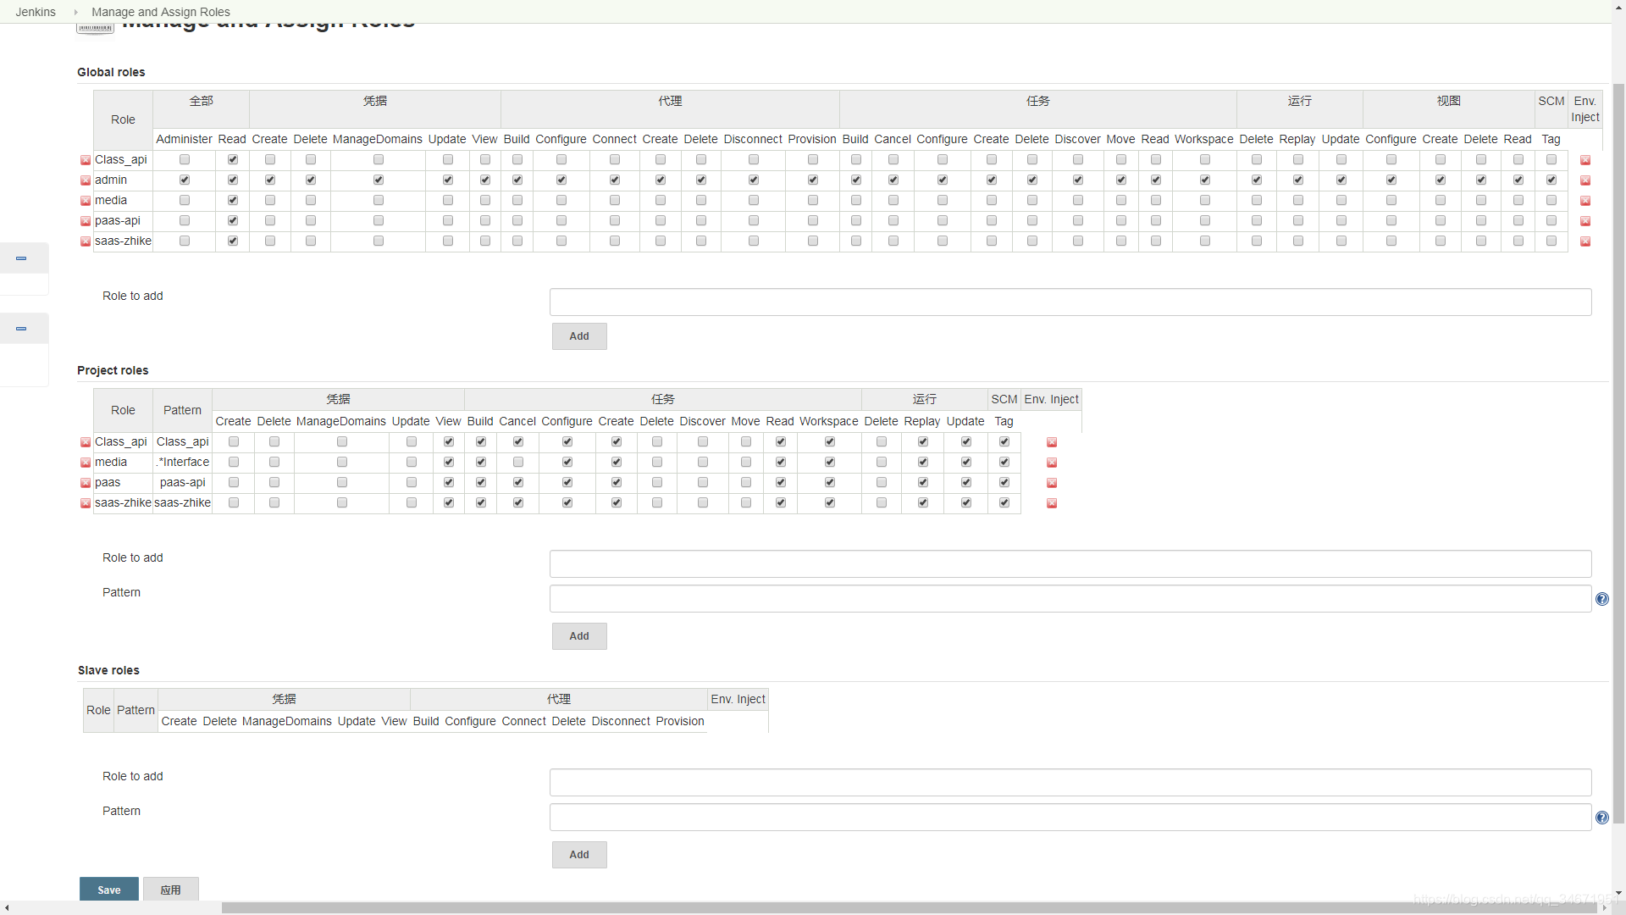The height and width of the screenshot is (915, 1626).
Task: Click right-side remove icon for project paas
Action: coord(1052,483)
